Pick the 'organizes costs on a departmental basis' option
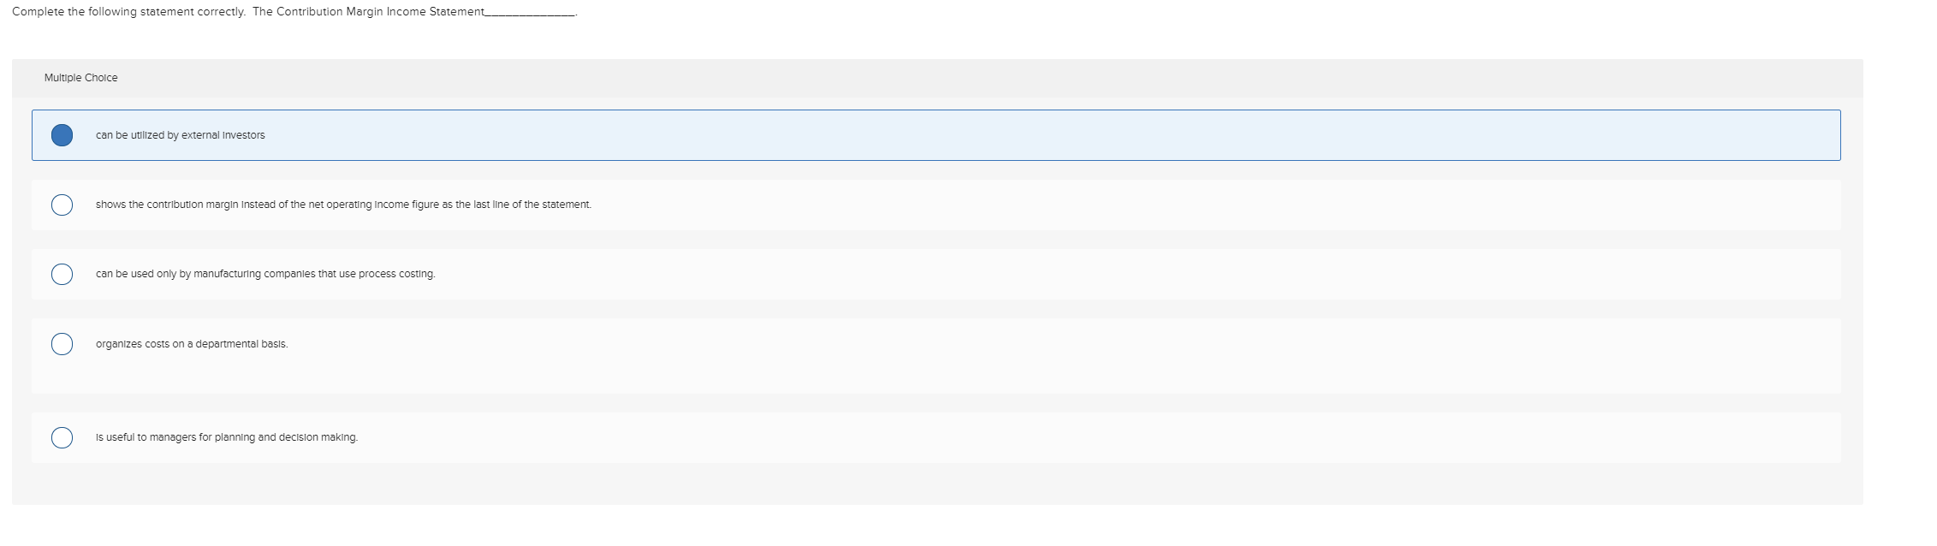 61,343
